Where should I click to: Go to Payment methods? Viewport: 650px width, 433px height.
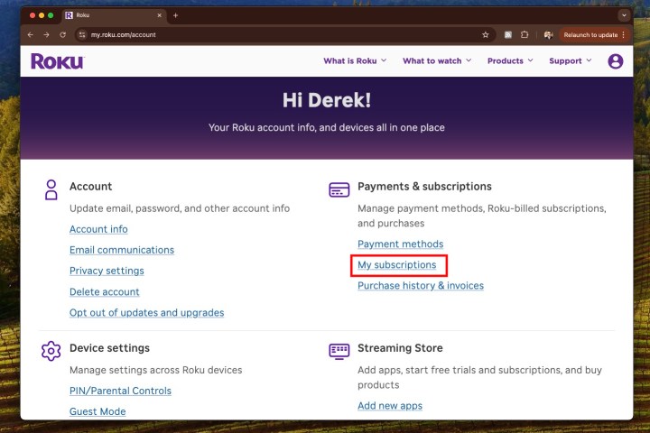pos(400,244)
